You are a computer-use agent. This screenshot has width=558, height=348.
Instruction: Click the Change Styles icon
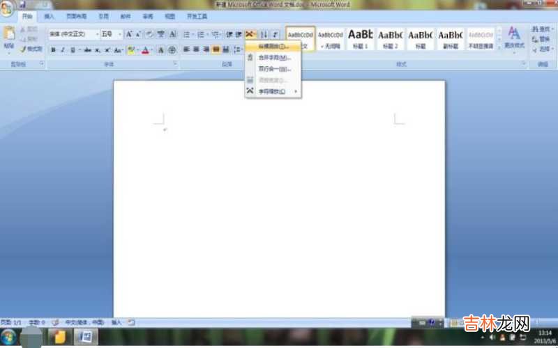514,36
